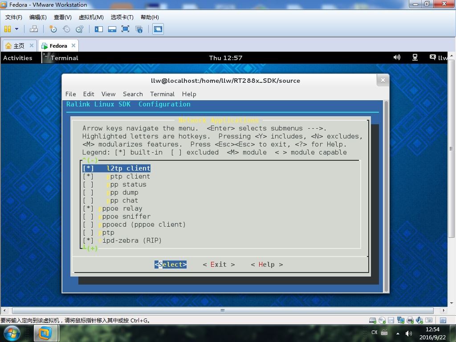
Task: Click the Unity mode toolbar icon
Action: (139, 29)
